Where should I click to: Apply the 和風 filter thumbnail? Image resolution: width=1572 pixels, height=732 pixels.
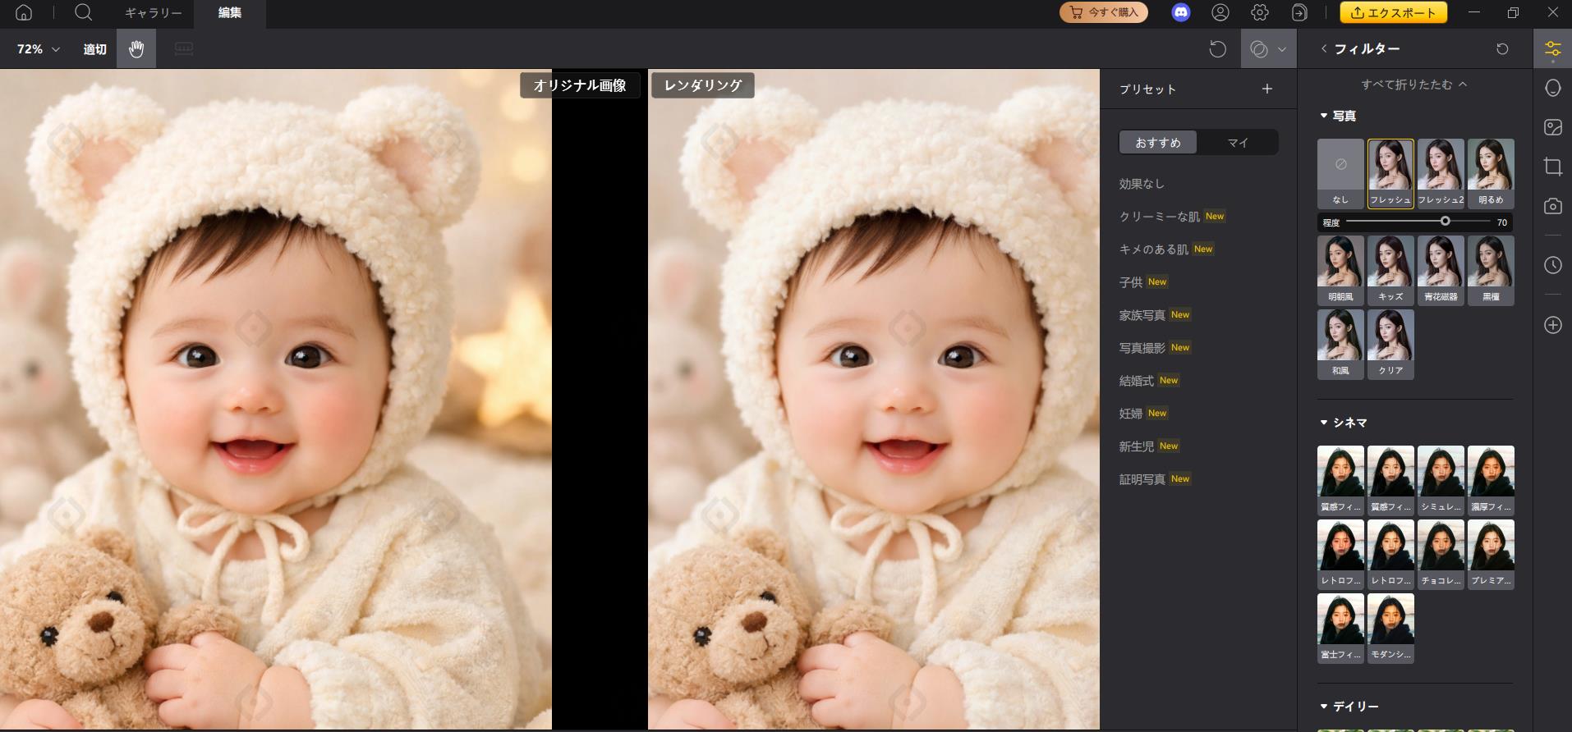[1340, 345]
